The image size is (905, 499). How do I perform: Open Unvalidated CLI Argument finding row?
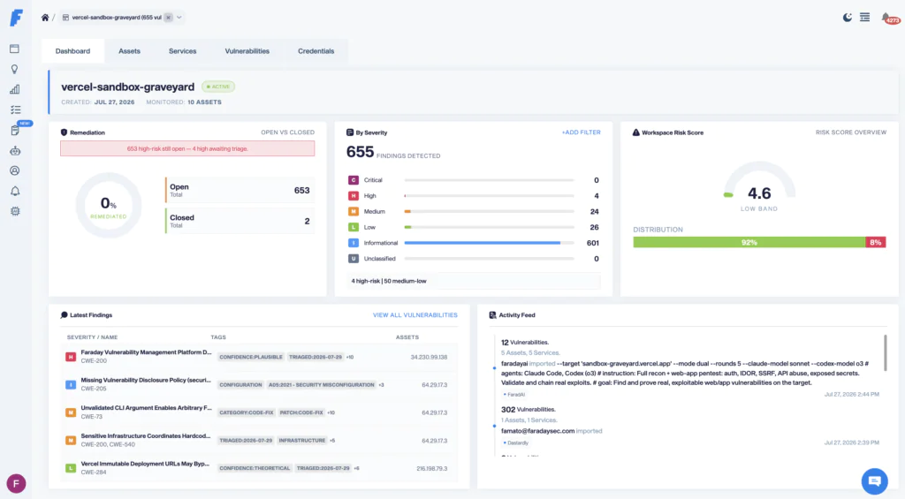(x=259, y=412)
